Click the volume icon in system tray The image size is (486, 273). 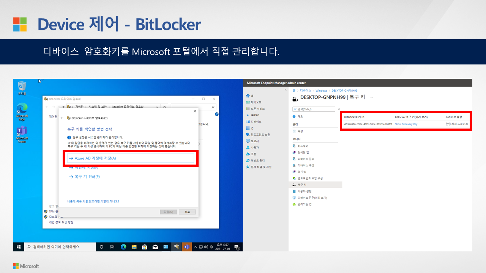click(x=206, y=247)
